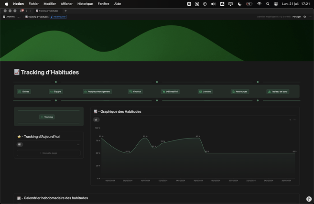314x204 pixels.
Task: Click the Partager button
Action: tap(296, 17)
